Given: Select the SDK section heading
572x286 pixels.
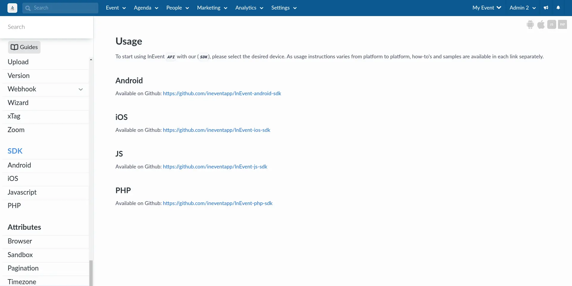Looking at the screenshot, I should pos(15,151).
